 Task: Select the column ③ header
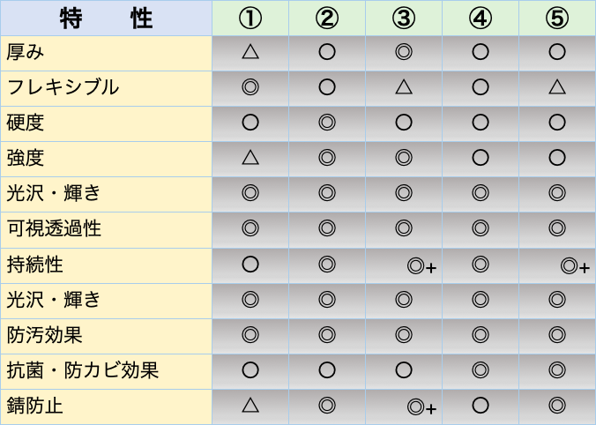click(x=404, y=18)
